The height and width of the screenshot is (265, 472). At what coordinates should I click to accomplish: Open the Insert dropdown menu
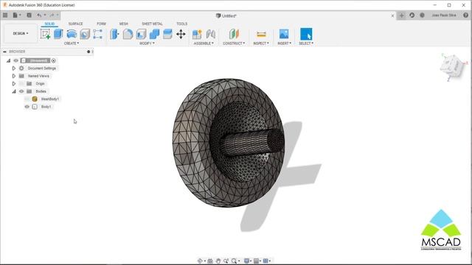pyautogui.click(x=284, y=43)
